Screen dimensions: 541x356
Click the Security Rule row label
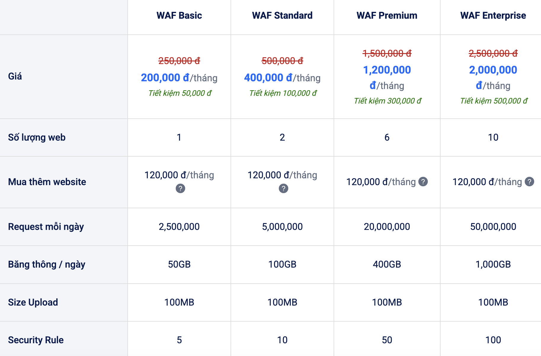pyautogui.click(x=36, y=340)
